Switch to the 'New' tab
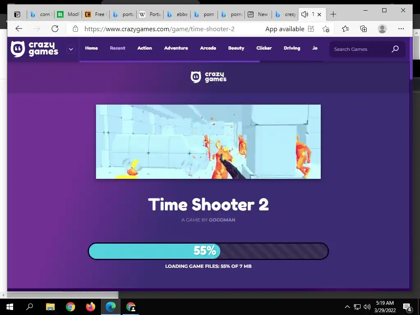This screenshot has width=420, height=315. [258, 14]
